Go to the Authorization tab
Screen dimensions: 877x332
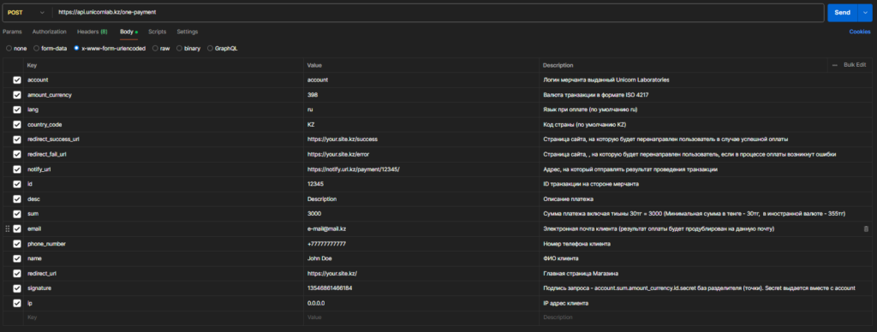pyautogui.click(x=49, y=32)
